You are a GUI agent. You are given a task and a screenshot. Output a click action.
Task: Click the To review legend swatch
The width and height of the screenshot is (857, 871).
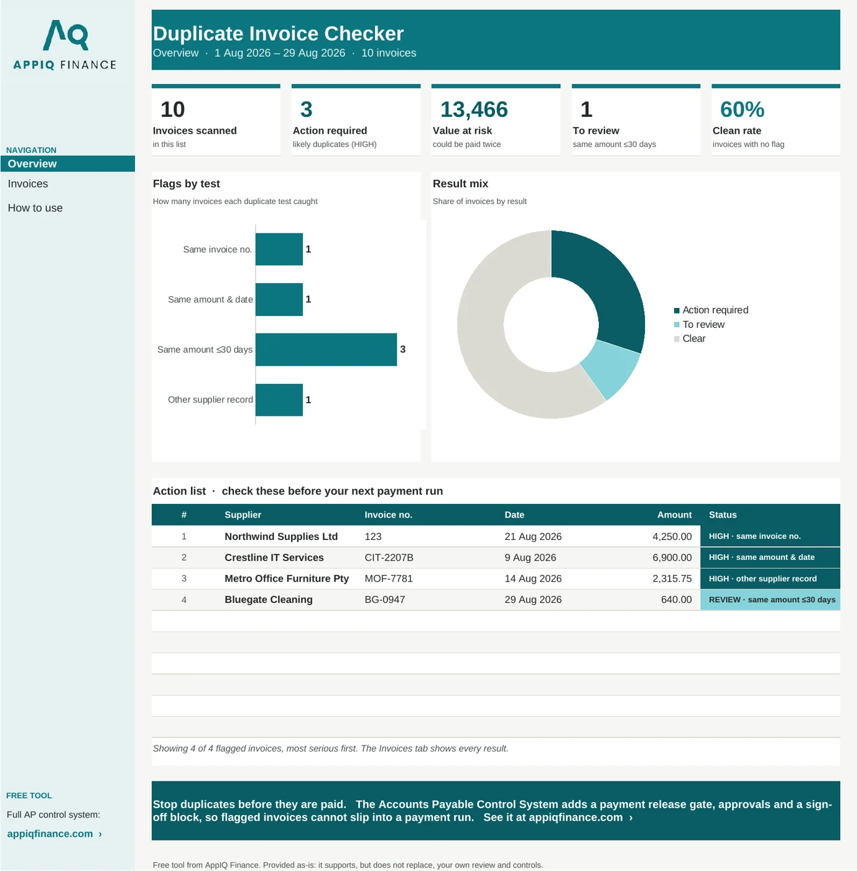(677, 325)
